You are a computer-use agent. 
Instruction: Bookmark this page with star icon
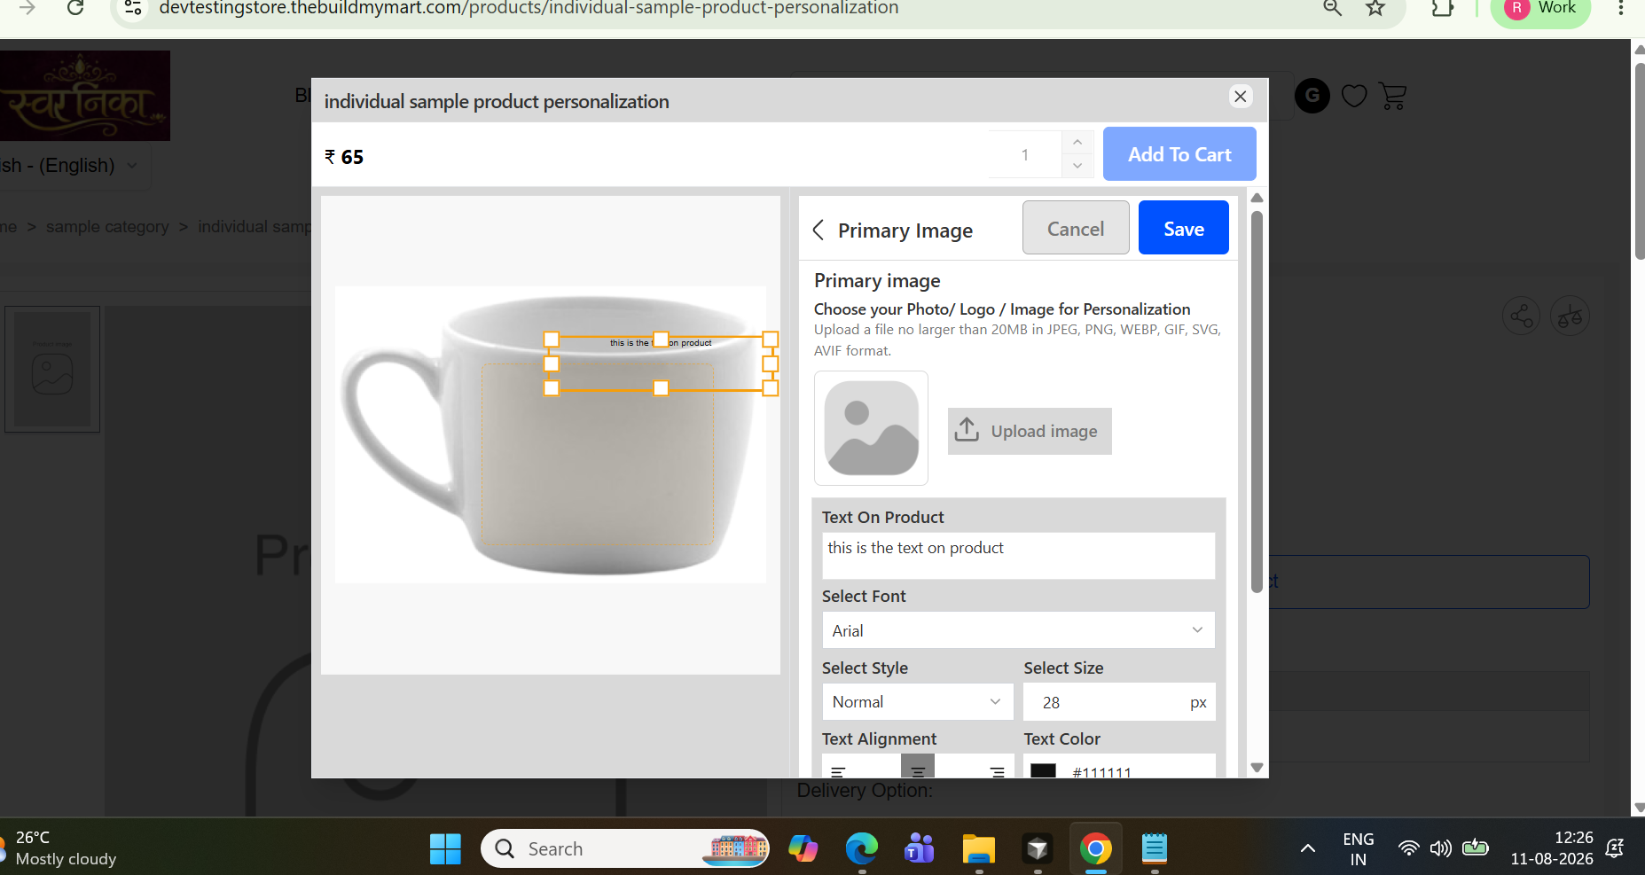pos(1375,8)
